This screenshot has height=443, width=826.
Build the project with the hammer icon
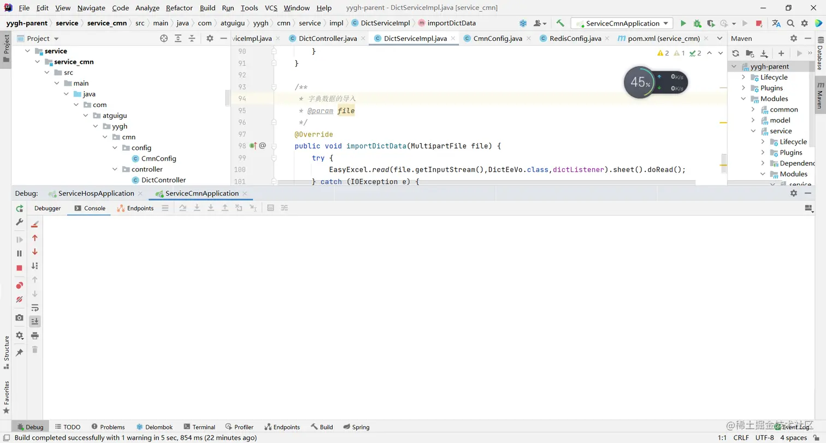click(560, 23)
